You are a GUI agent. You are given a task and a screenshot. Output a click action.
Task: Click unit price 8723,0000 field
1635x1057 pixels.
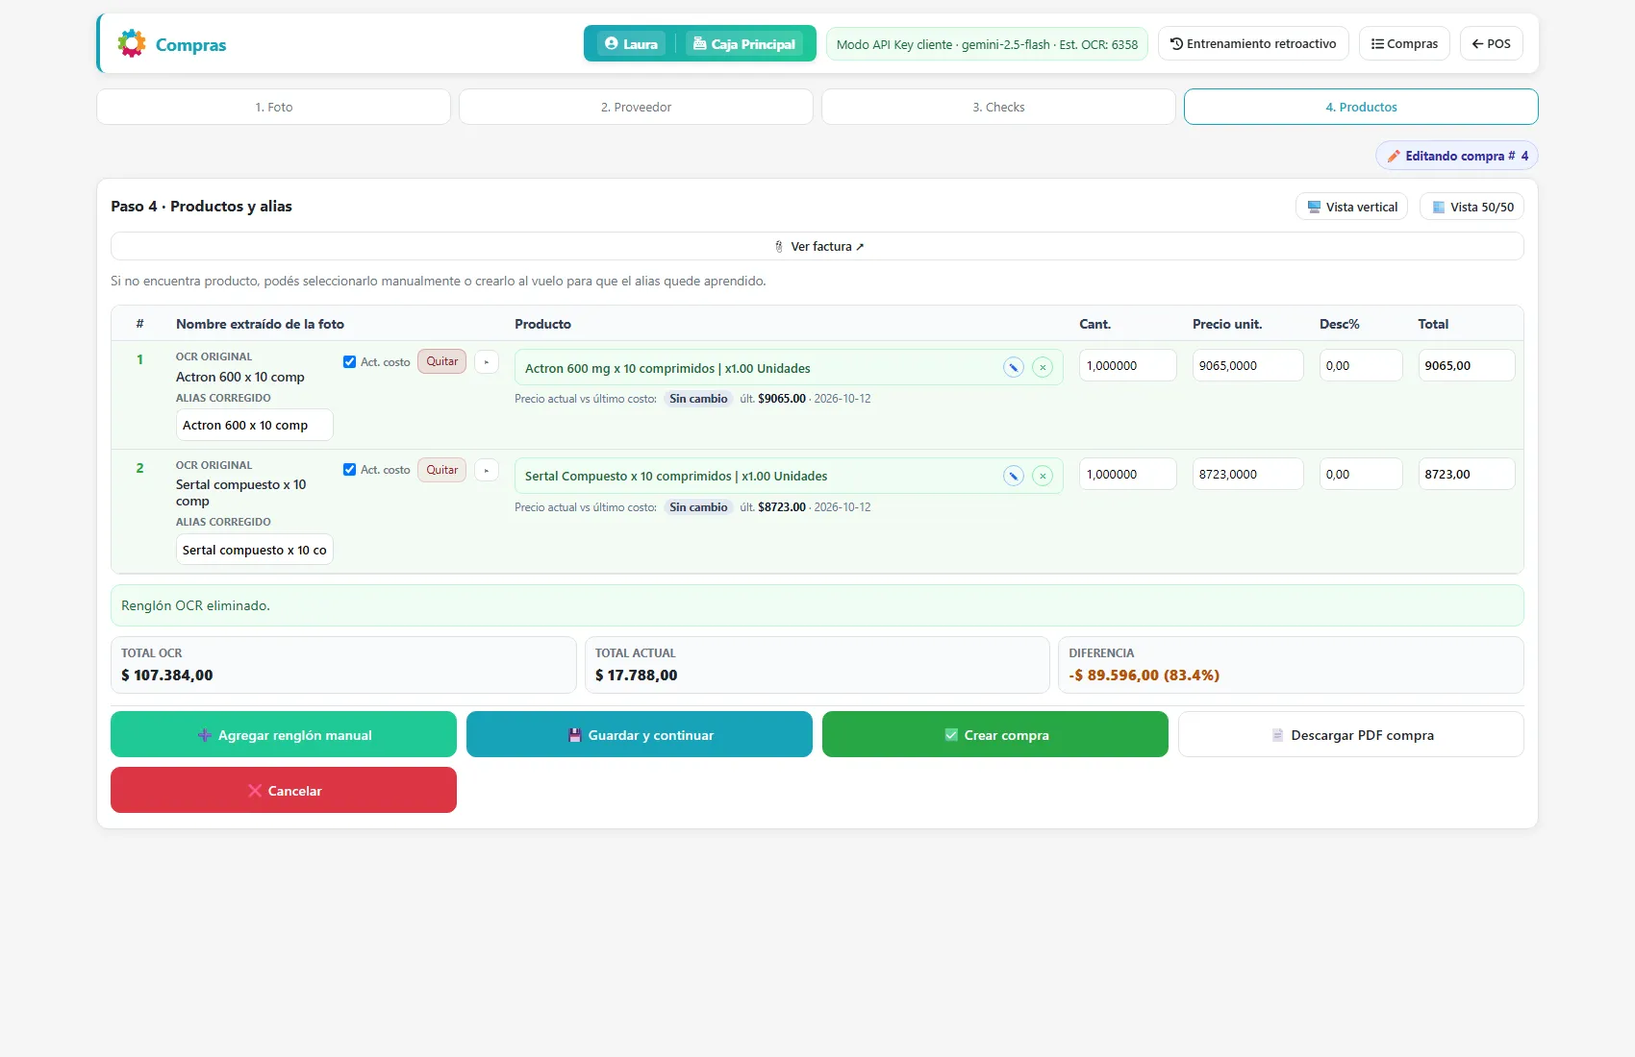[1248, 474]
